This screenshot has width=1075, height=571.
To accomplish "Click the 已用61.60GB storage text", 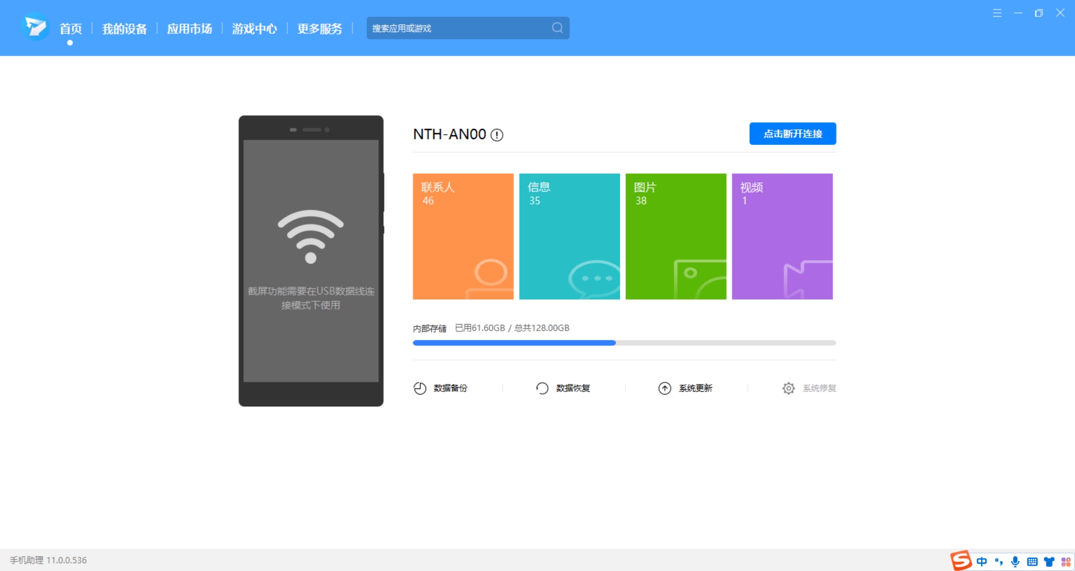I will click(x=480, y=328).
